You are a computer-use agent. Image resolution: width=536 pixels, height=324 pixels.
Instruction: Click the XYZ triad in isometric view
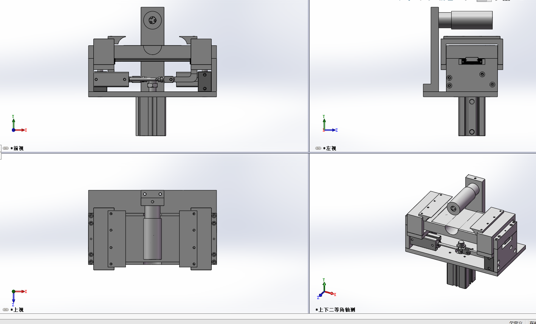point(326,290)
